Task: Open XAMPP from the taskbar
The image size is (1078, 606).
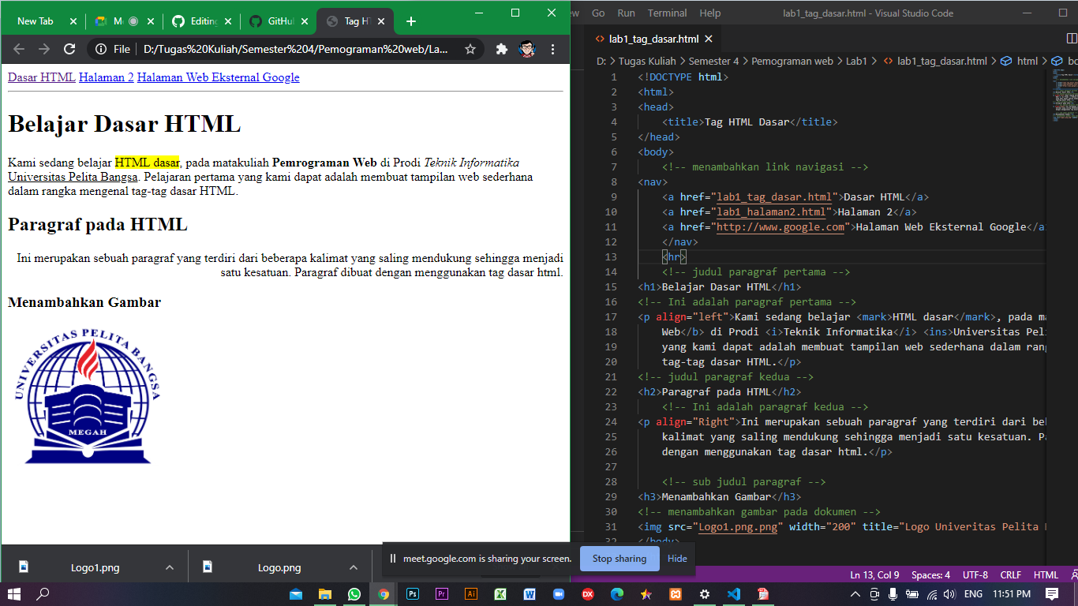Action: click(x=676, y=594)
